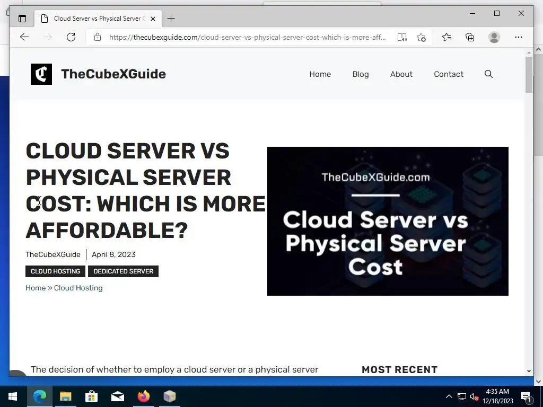
Task: Open a new tab with the plus button
Action: [x=171, y=19]
